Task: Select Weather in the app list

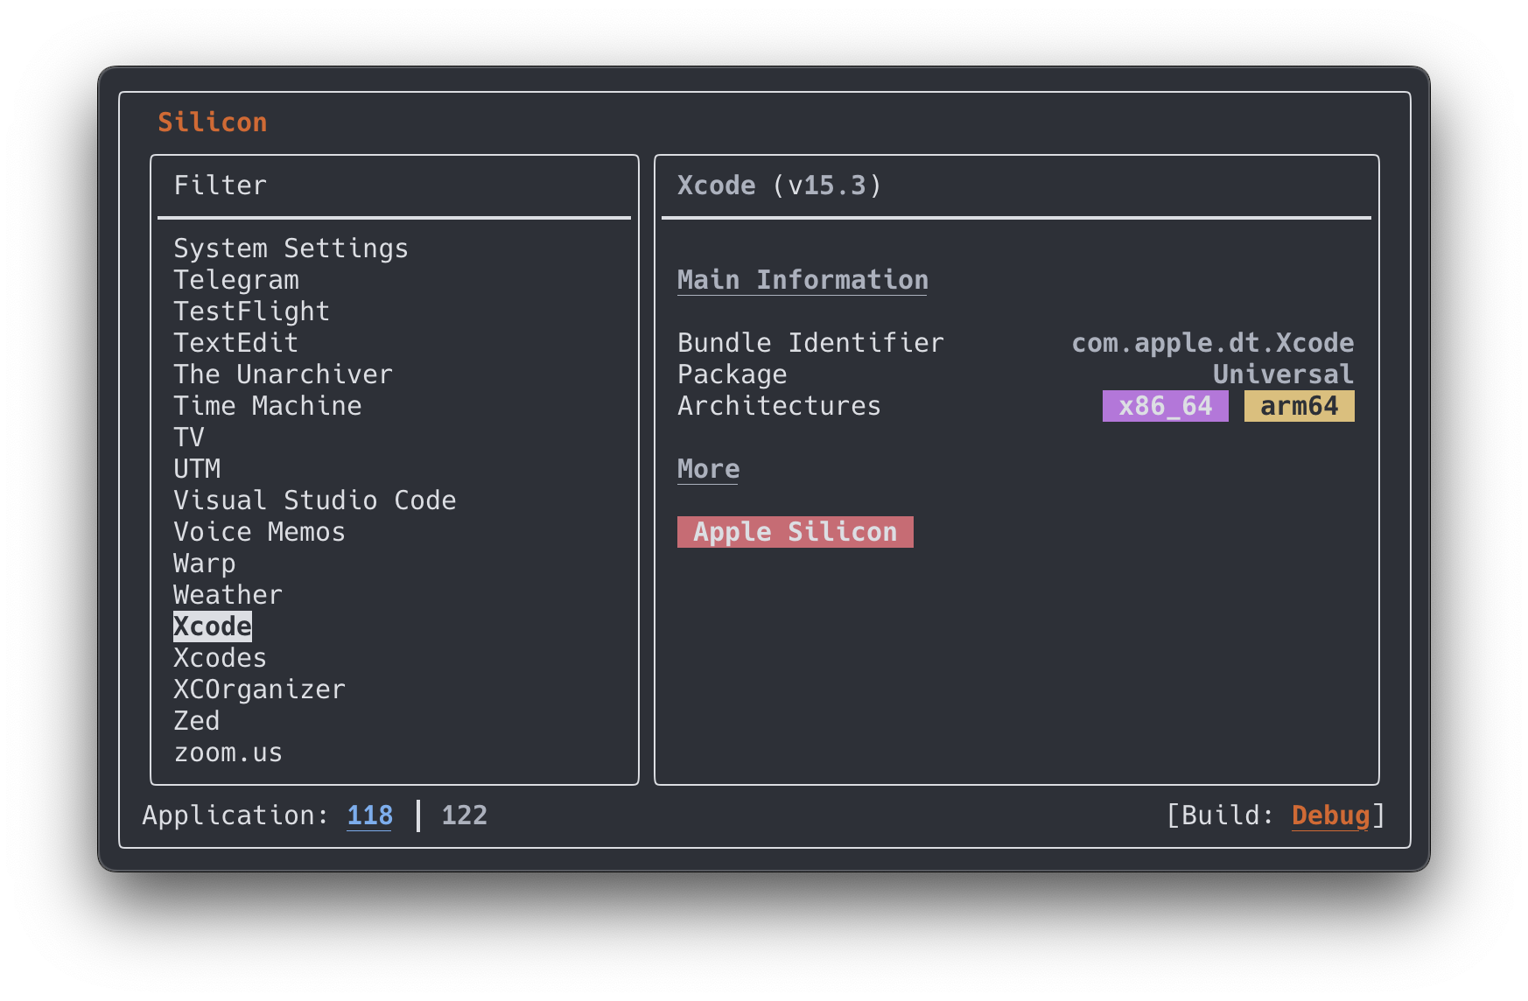Action: click(228, 595)
